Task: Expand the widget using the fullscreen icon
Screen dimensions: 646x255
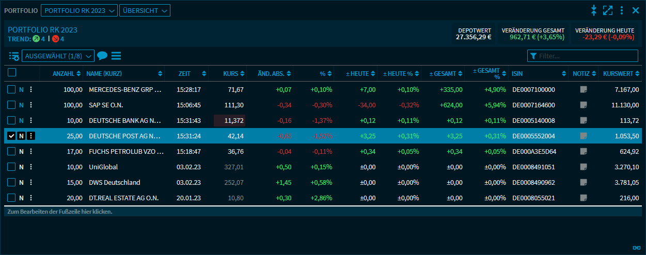Action: coord(608,10)
